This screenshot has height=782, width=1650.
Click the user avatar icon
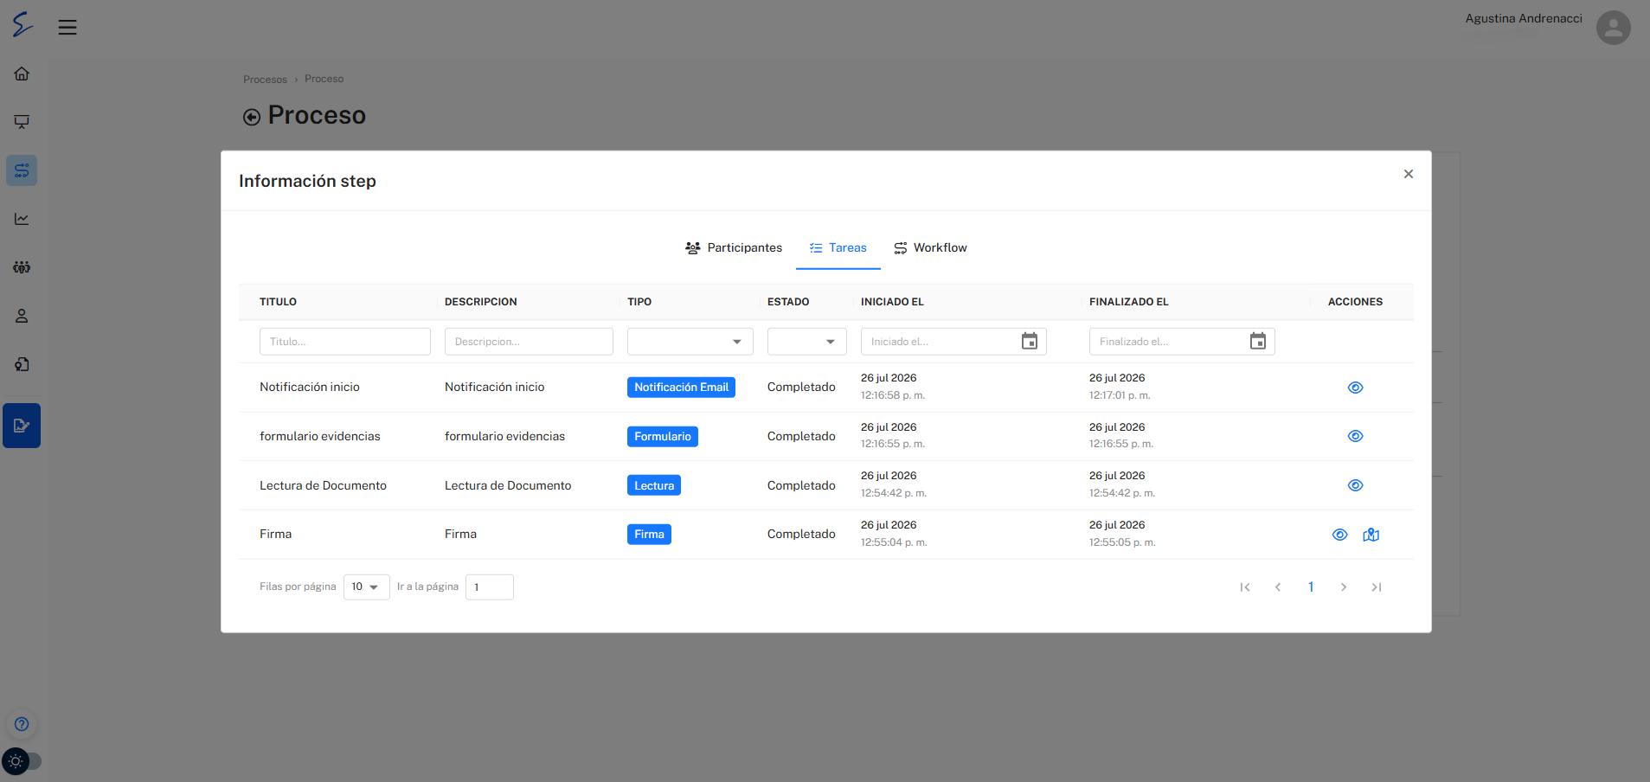(1613, 28)
